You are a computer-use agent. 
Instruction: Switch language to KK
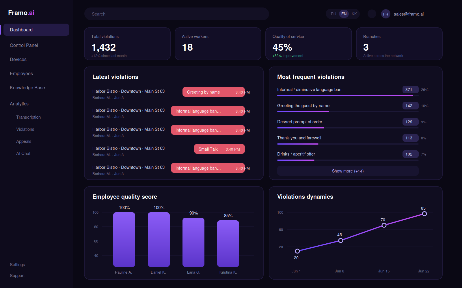click(354, 14)
